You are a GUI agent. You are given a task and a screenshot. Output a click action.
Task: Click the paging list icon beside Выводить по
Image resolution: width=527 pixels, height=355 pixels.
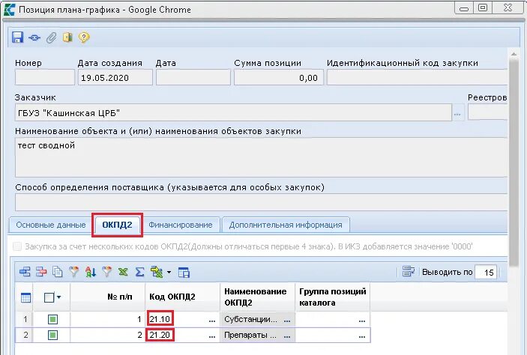pyautogui.click(x=409, y=271)
